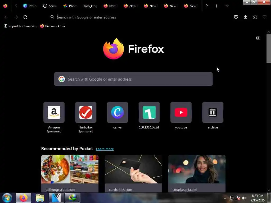Screen dimensions: 271x203
Task: Open the globe application taskbar icon
Action: coord(73,198)
